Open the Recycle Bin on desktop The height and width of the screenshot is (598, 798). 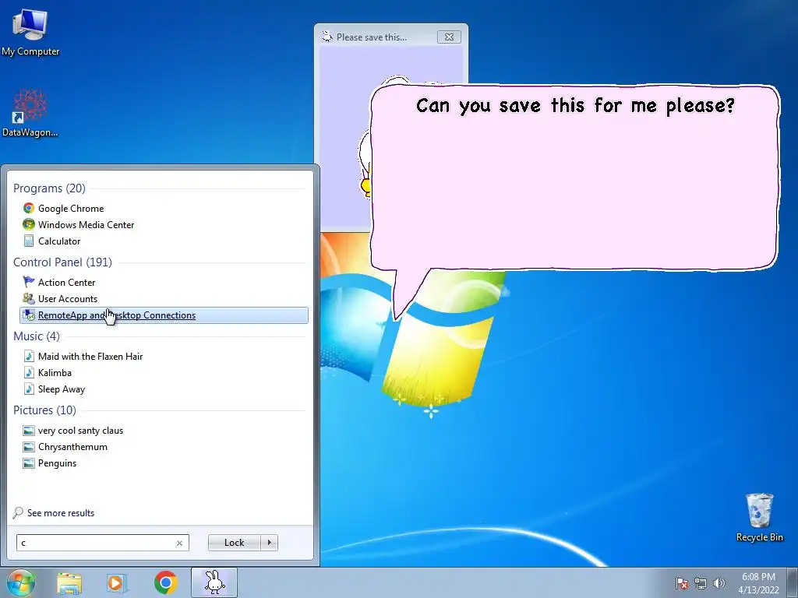click(759, 517)
